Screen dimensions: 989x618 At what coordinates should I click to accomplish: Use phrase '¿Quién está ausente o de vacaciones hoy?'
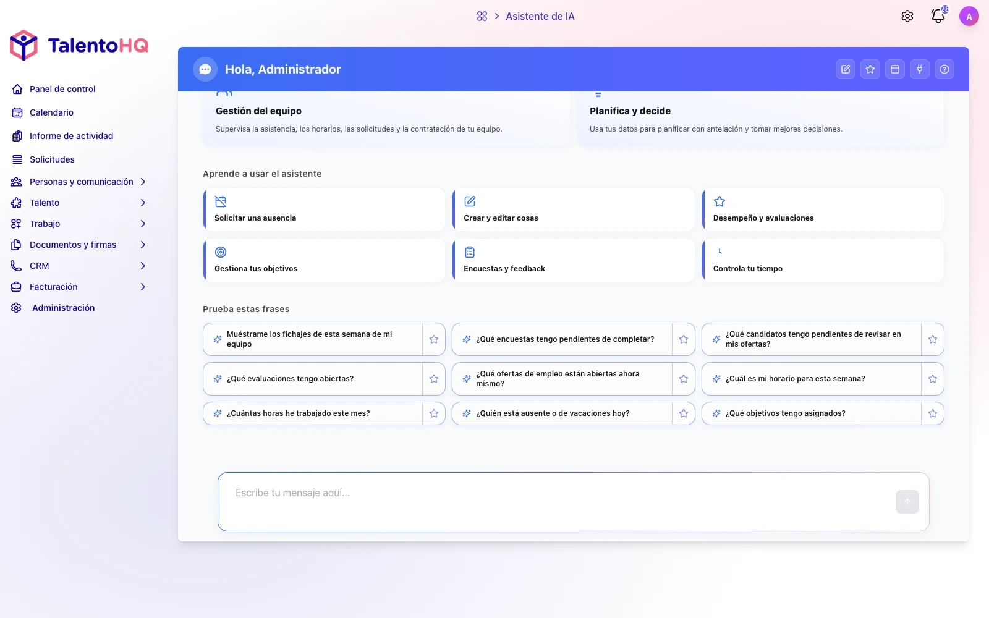(562, 413)
